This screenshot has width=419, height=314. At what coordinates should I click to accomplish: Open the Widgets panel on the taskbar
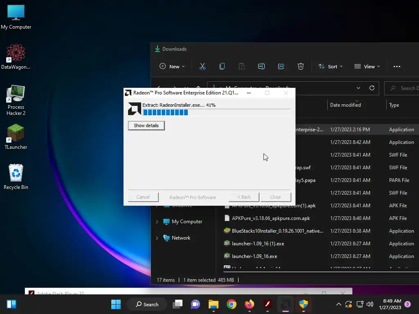(x=11, y=304)
